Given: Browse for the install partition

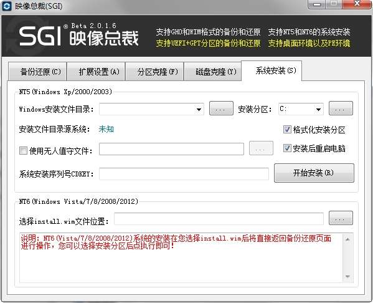Looking at the screenshot, I should click(x=341, y=108).
